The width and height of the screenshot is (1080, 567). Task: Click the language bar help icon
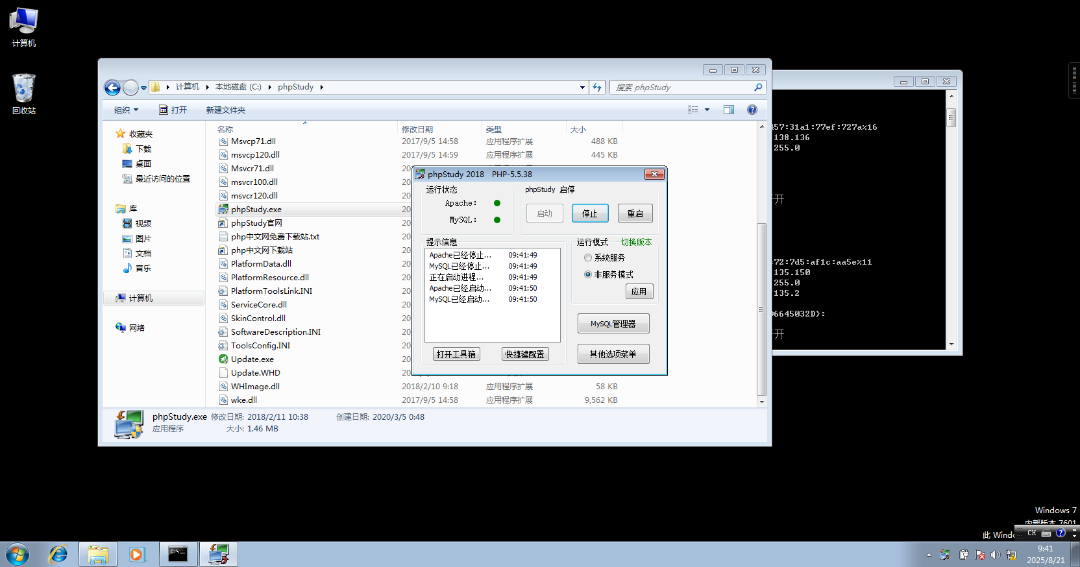pos(1061,533)
